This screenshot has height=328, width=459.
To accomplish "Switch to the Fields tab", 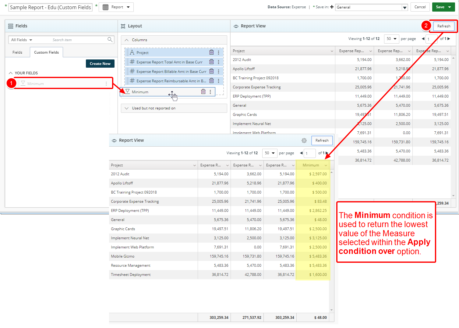I will (17, 52).
